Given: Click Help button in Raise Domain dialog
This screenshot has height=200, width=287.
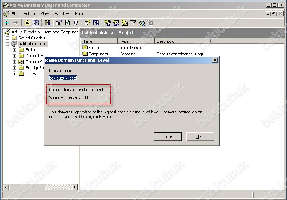Looking at the screenshot, I should [200, 136].
